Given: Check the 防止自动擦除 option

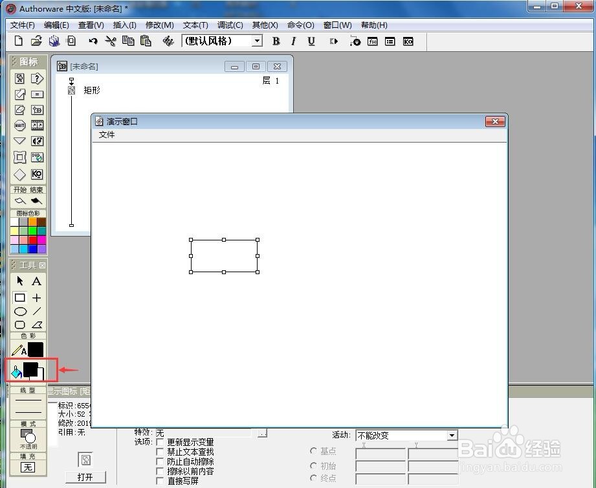Looking at the screenshot, I should pyautogui.click(x=160, y=461).
